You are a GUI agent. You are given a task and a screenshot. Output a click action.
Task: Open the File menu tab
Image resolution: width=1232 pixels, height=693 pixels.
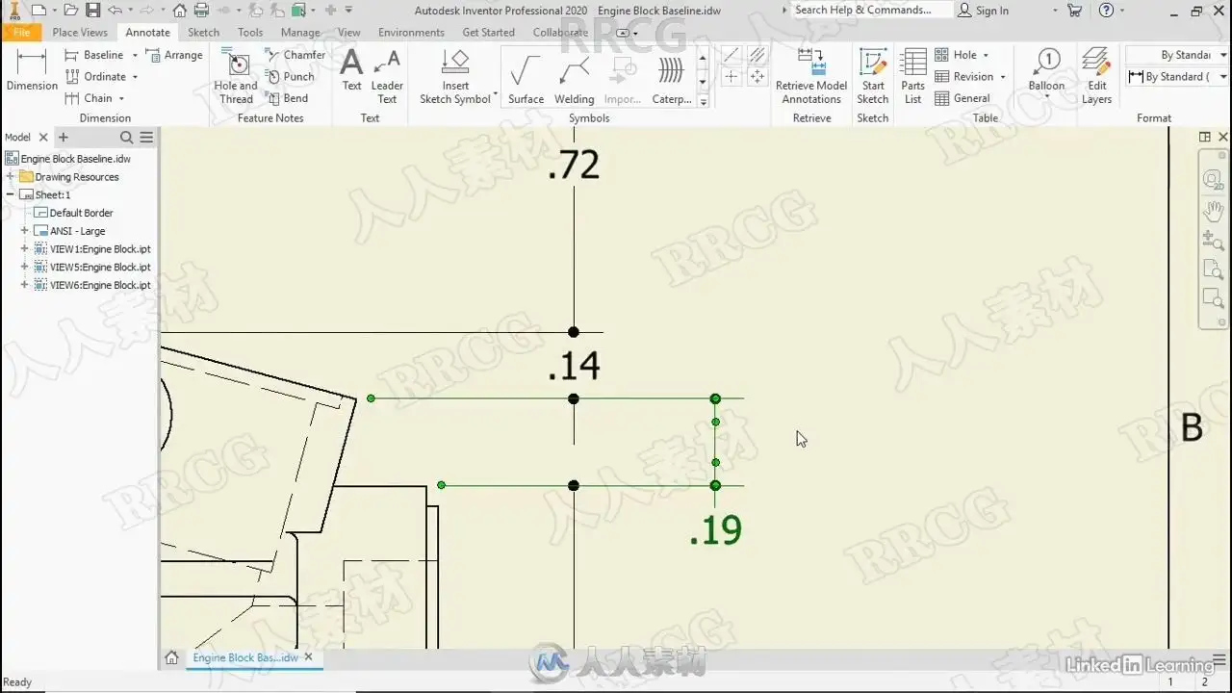click(x=21, y=32)
